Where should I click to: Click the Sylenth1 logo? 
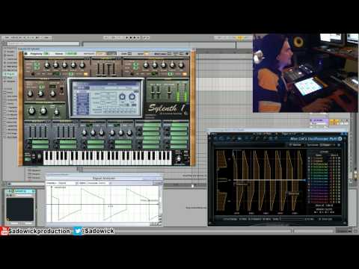(166, 108)
